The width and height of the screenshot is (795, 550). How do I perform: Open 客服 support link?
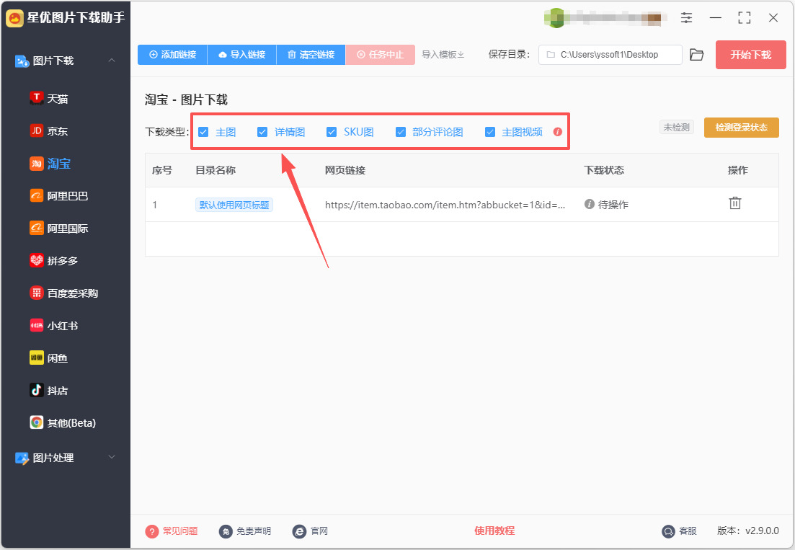pos(680,531)
